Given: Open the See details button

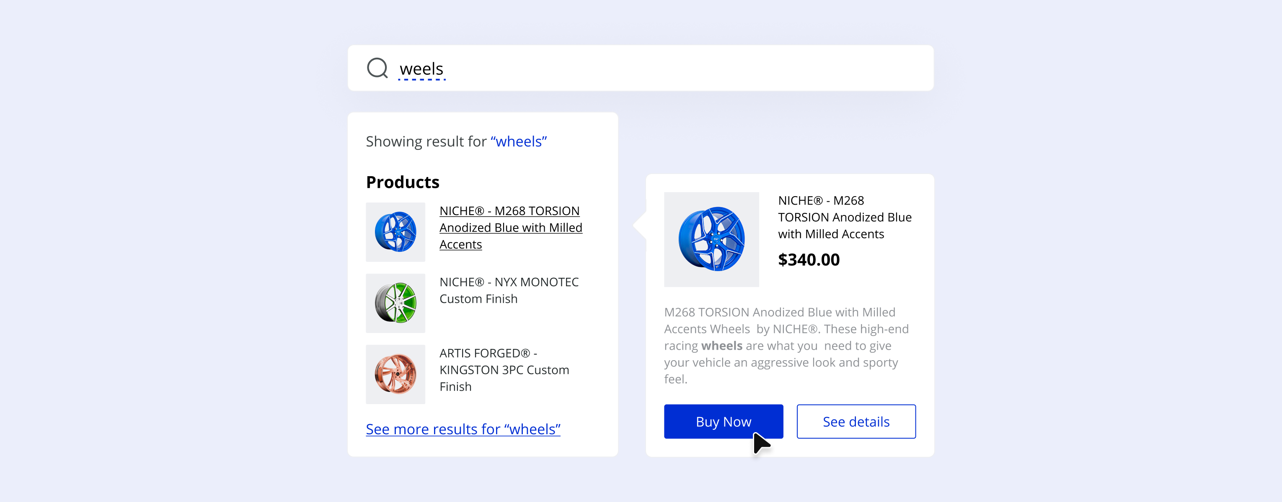Looking at the screenshot, I should pyautogui.click(x=856, y=422).
